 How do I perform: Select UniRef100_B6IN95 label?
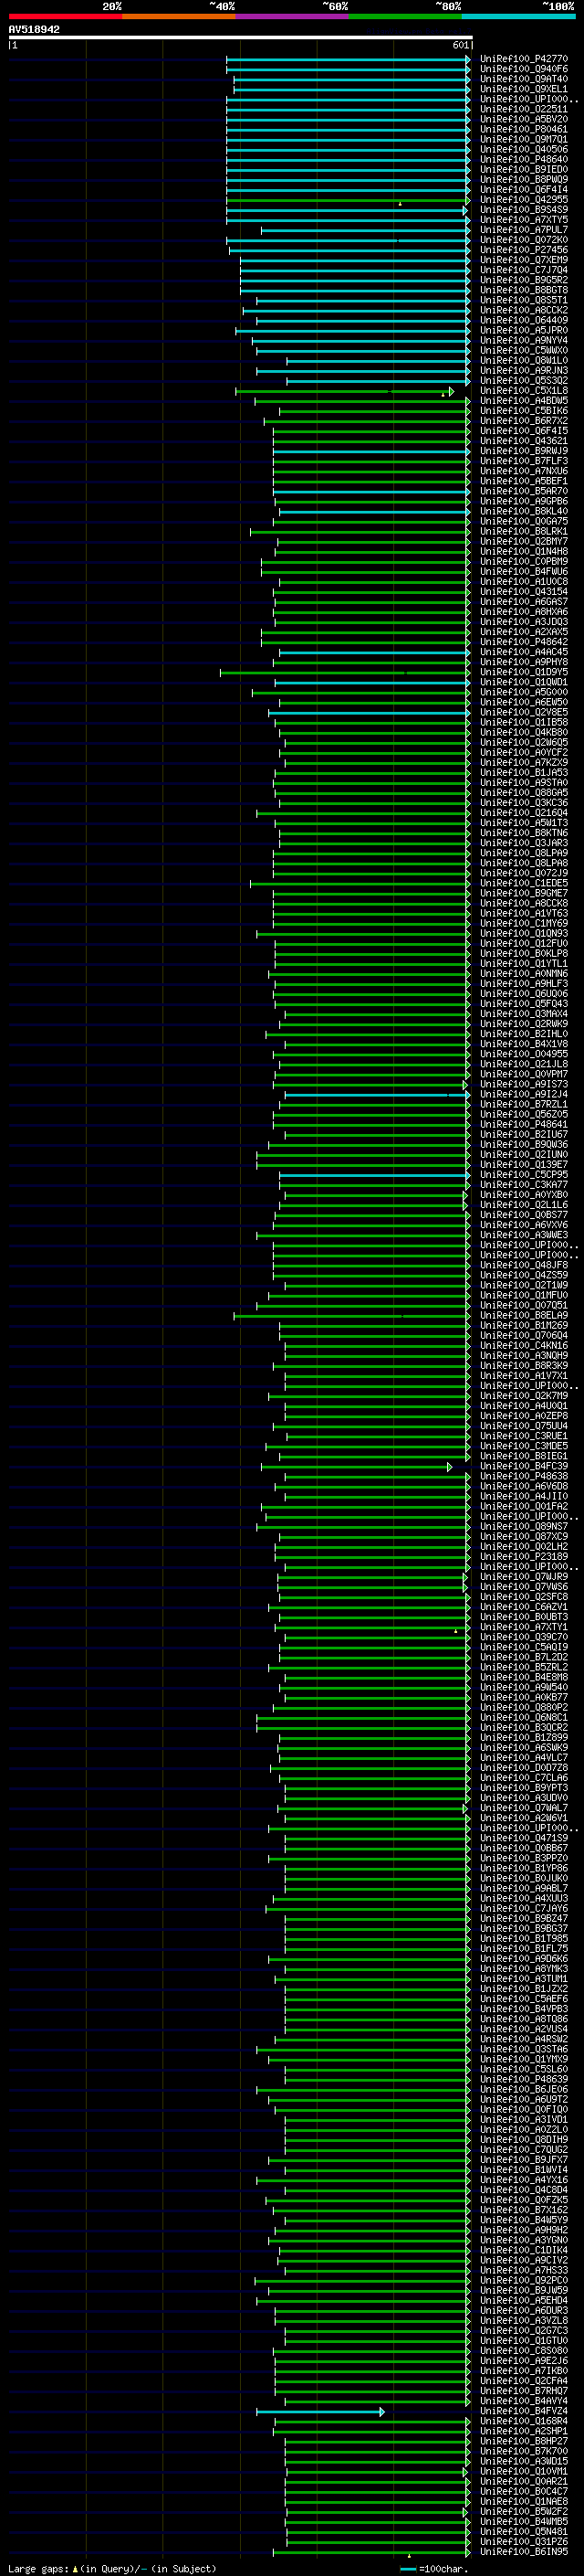tap(523, 2551)
